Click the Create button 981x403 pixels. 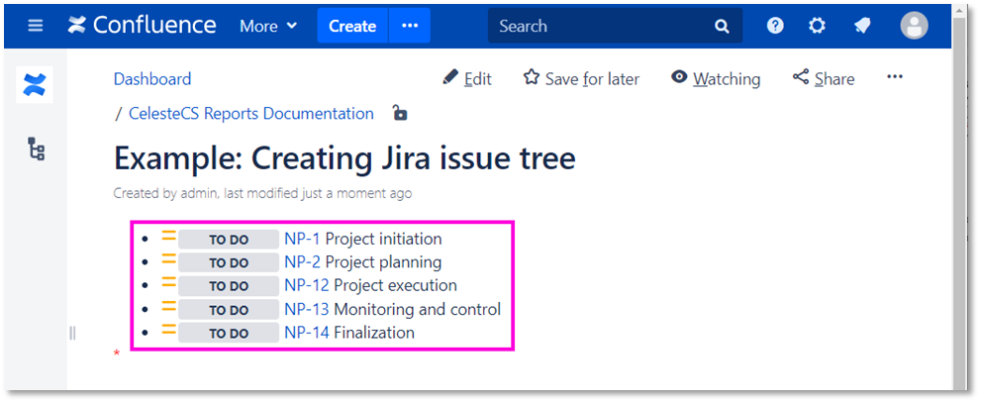352,26
